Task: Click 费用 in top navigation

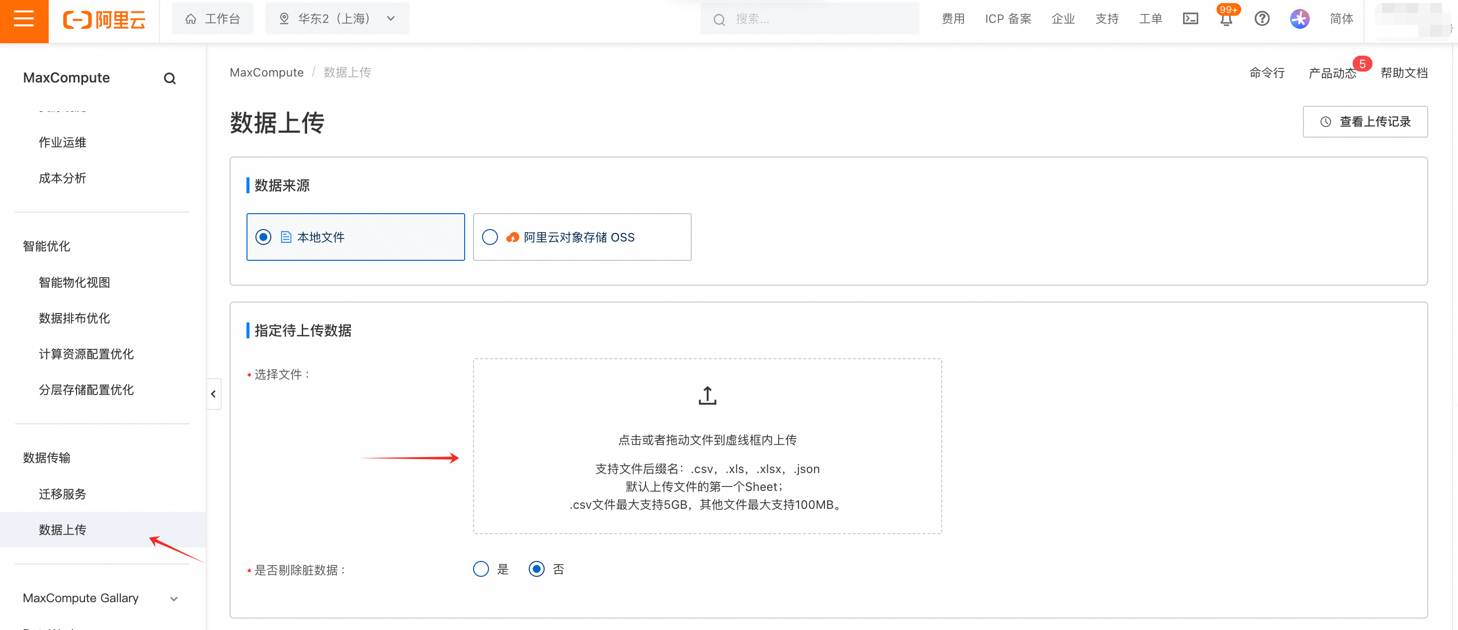Action: tap(953, 19)
